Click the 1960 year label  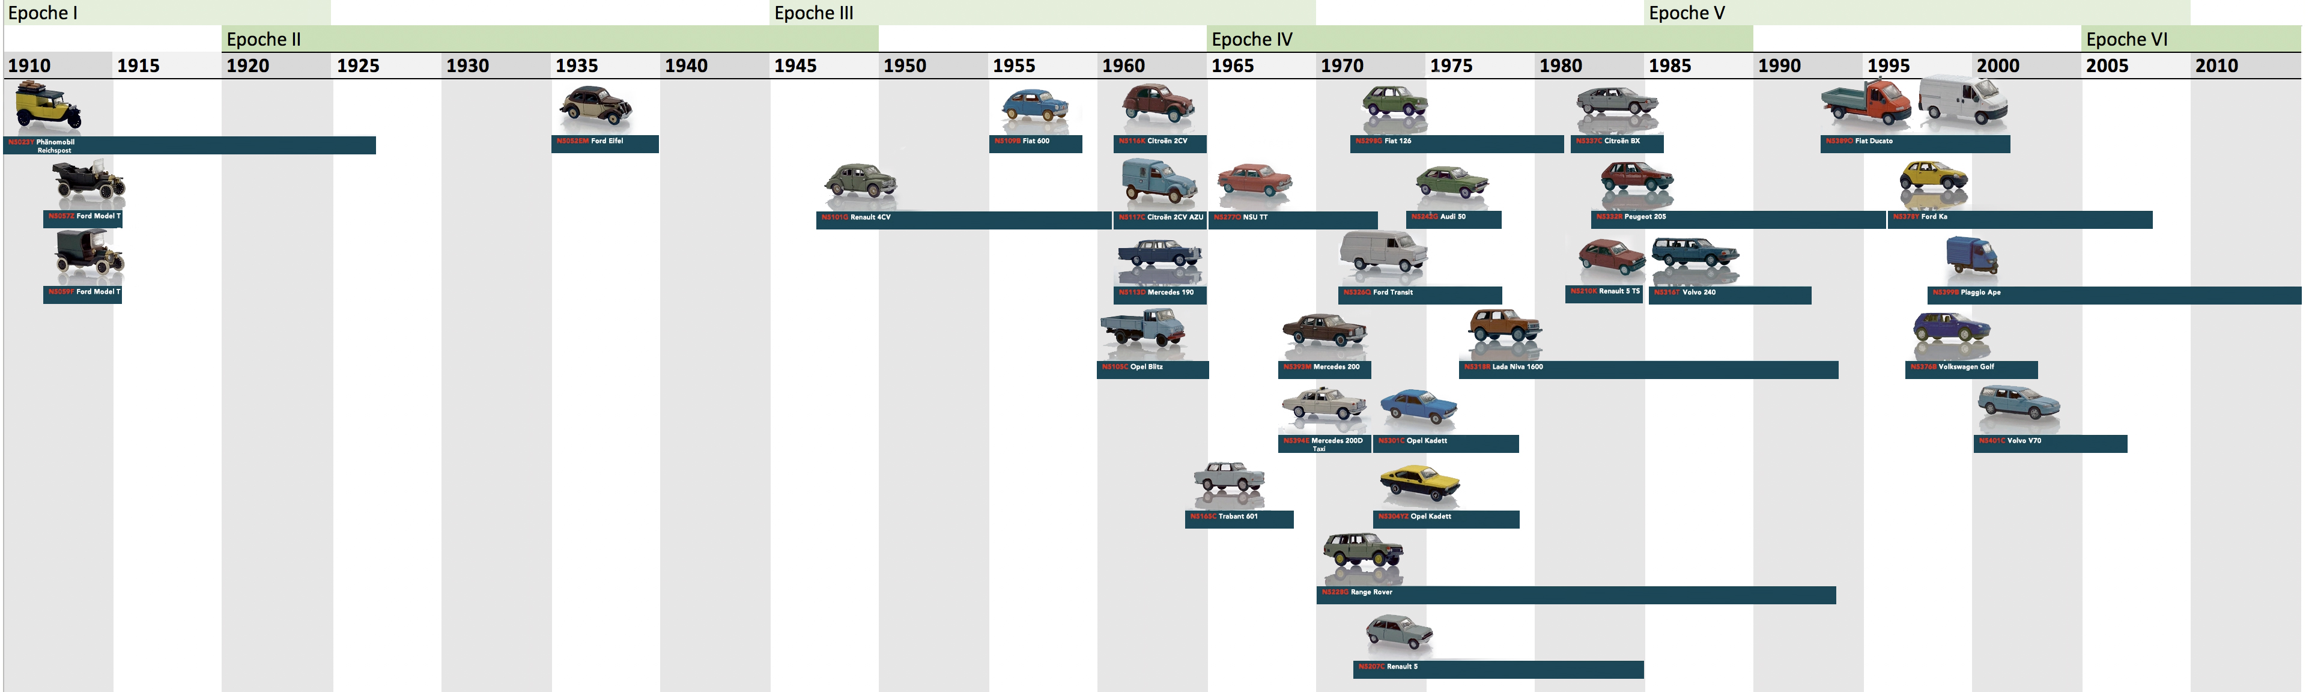[1124, 65]
